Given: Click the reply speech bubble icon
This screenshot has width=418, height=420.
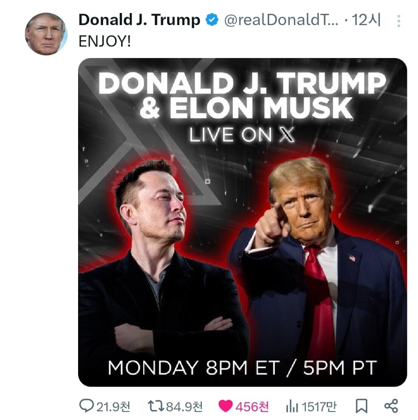Looking at the screenshot, I should pos(87,405).
